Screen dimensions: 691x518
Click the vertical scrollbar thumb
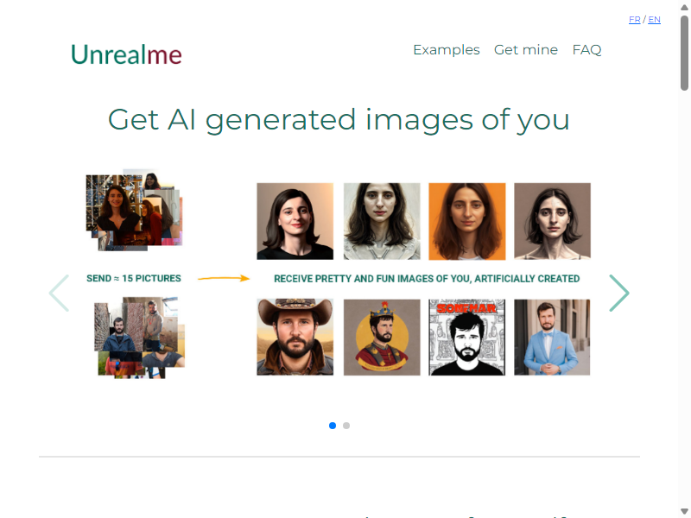684,53
